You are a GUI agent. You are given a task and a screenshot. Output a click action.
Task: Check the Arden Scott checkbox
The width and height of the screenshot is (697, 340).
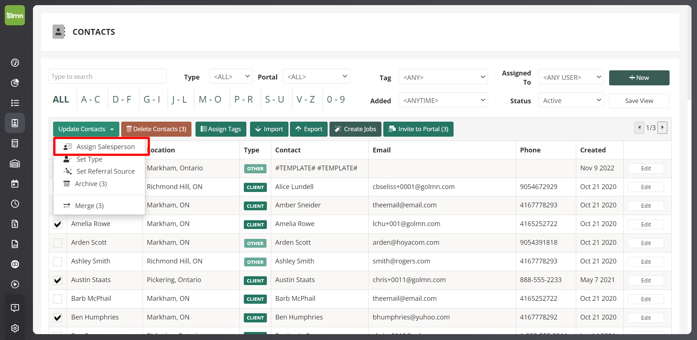point(57,243)
